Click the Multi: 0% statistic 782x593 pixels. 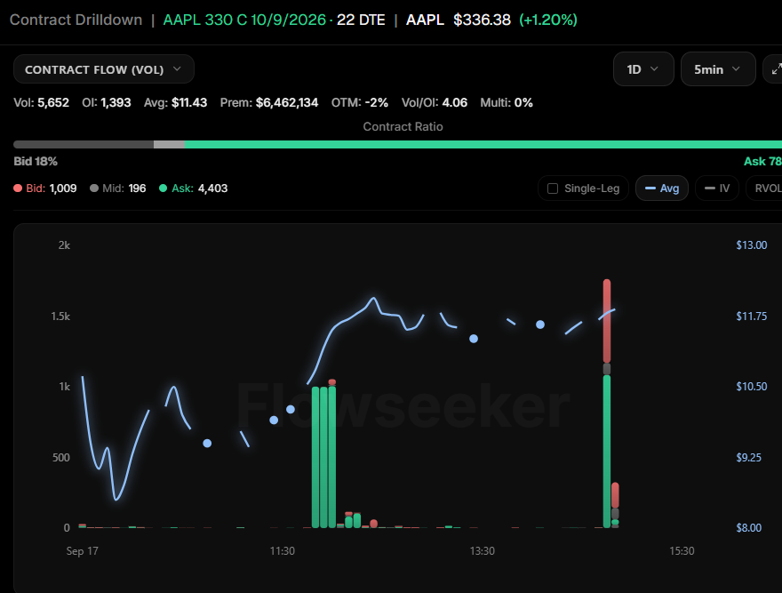tap(507, 103)
